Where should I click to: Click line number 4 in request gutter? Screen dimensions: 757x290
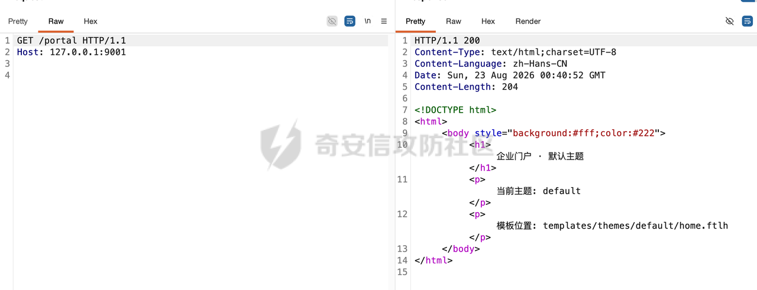click(8, 75)
